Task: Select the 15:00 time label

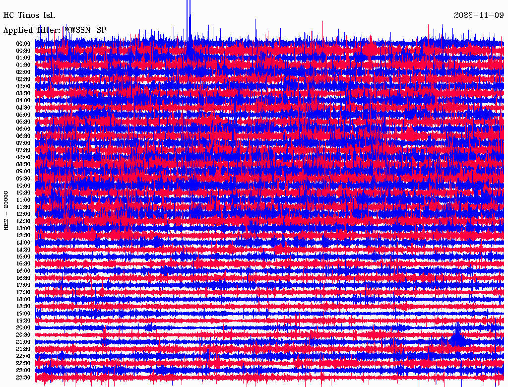Action: coord(23,257)
